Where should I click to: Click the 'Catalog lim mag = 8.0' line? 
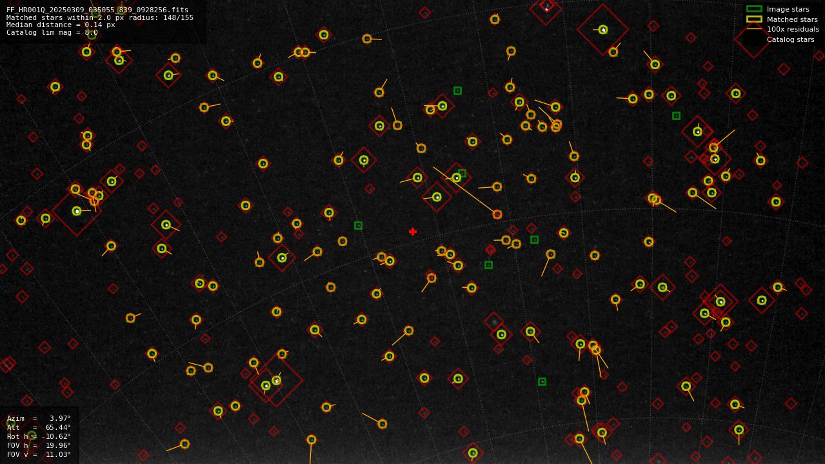point(52,32)
